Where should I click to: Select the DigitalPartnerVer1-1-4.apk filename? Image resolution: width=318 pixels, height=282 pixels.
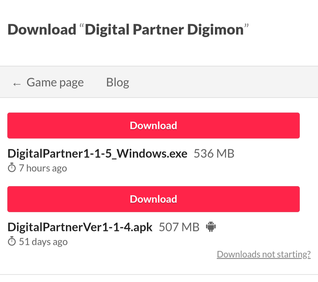tap(80, 227)
